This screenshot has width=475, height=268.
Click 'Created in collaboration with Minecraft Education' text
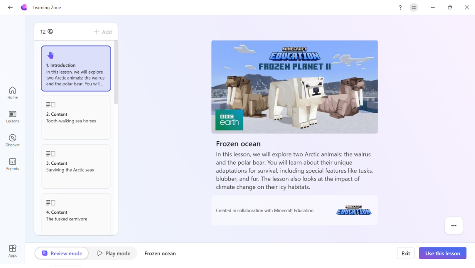point(265,211)
